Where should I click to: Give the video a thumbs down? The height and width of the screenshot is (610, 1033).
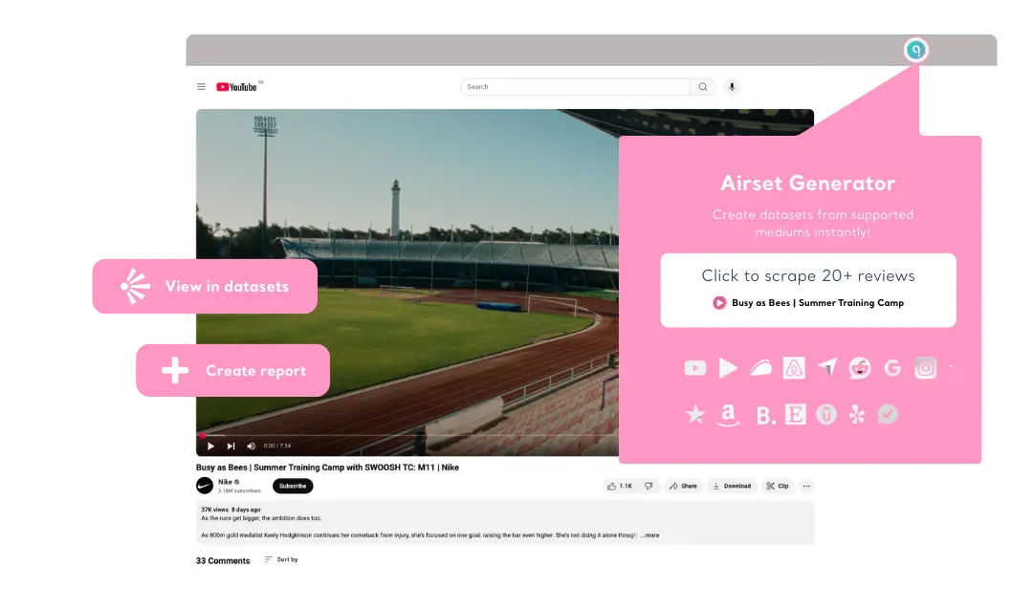tap(648, 486)
